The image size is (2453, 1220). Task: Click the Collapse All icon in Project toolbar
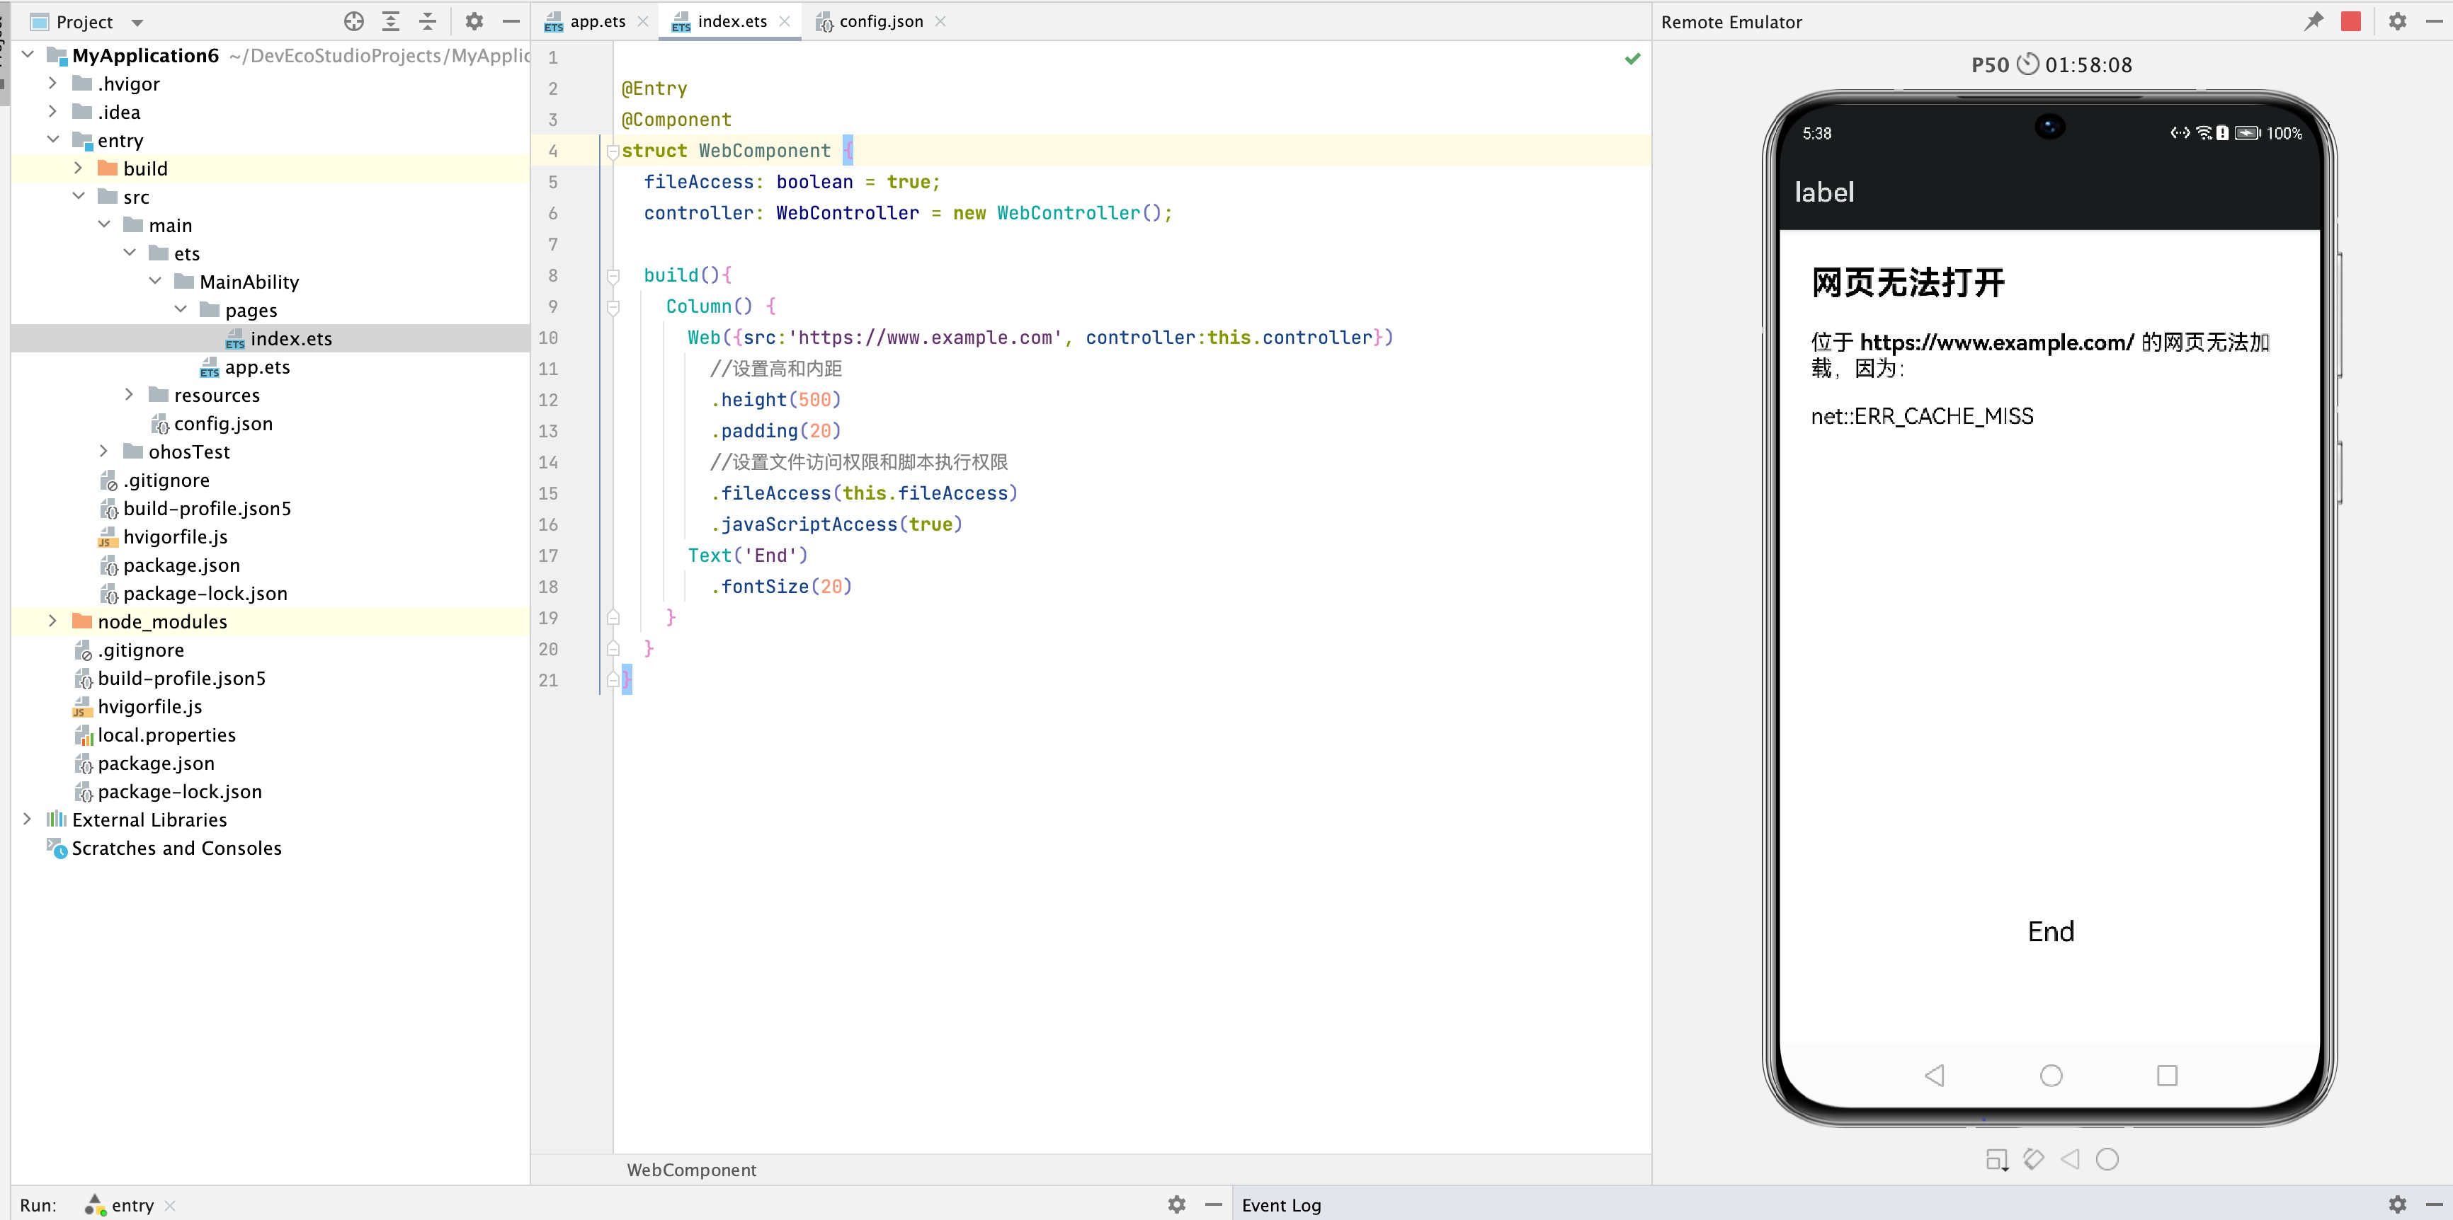(428, 21)
